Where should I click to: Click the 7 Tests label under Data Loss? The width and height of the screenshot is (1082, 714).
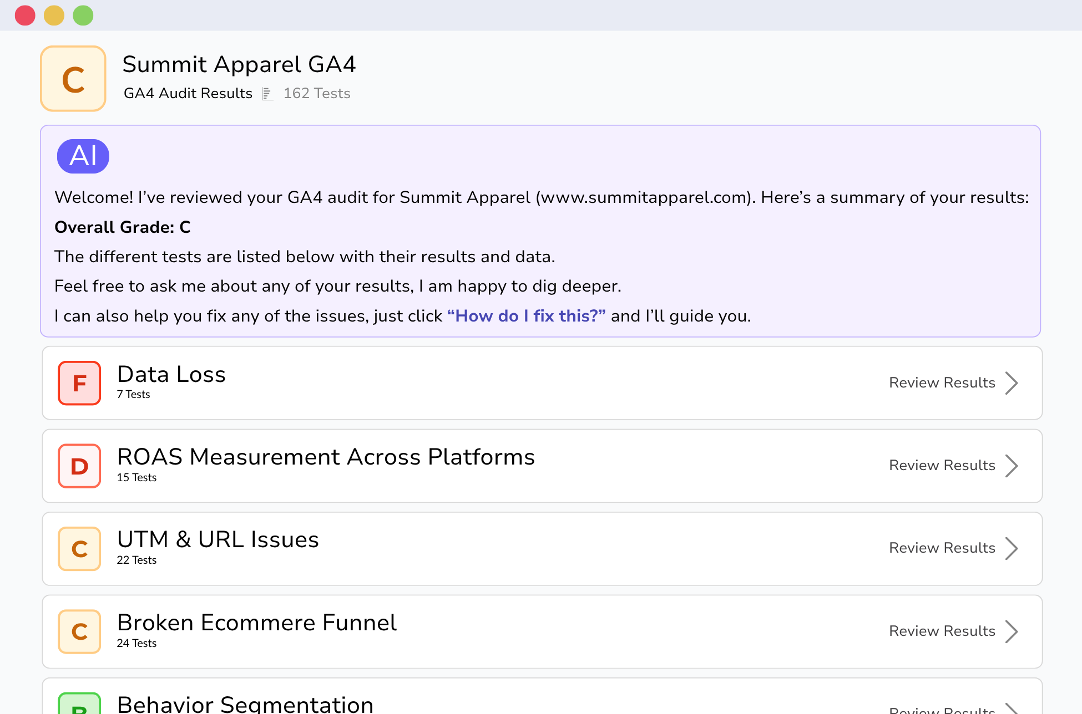pyautogui.click(x=133, y=394)
